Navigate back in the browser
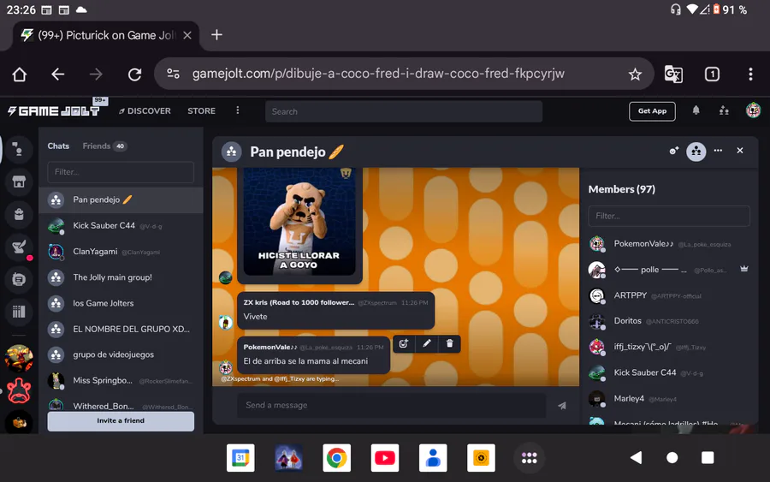Viewport: 770px width, 482px height. pyautogui.click(x=58, y=74)
